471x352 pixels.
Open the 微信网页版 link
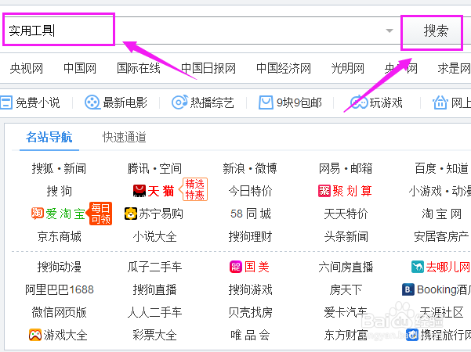tap(60, 312)
